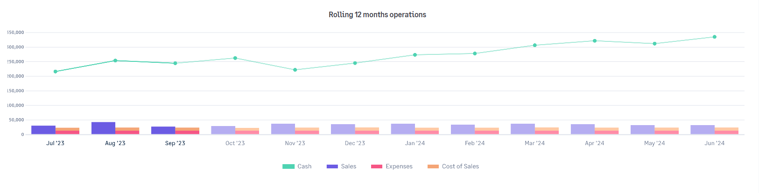Viewport: 759px width, 193px height.
Task: Select the Jun '24 cash data point
Action: 715,37
